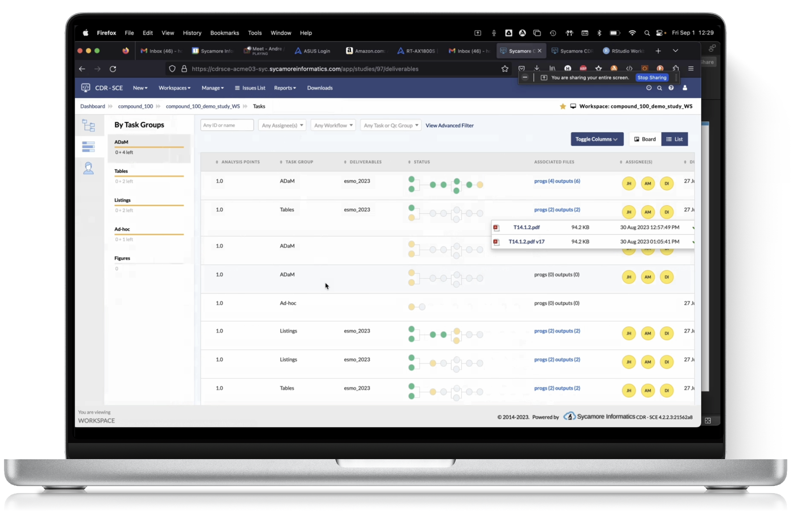Expand the Any Assignee(s) filter dropdown
This screenshot has height=532, width=792.
click(x=282, y=125)
